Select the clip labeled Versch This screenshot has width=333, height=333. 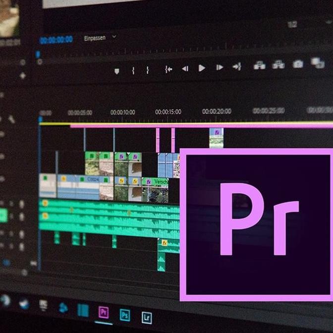pyautogui.click(x=155, y=190)
